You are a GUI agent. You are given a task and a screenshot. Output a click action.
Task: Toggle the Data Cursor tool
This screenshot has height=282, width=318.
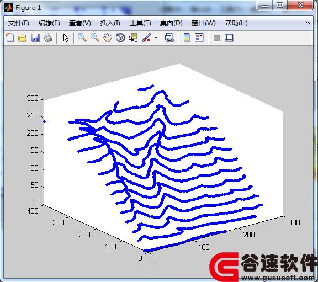133,38
